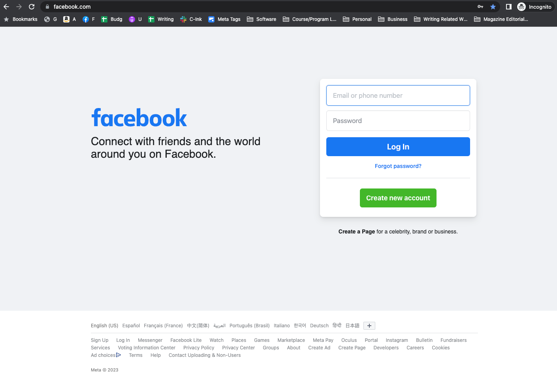The width and height of the screenshot is (557, 375).
Task: Click the Create a Page link
Action: (x=357, y=231)
